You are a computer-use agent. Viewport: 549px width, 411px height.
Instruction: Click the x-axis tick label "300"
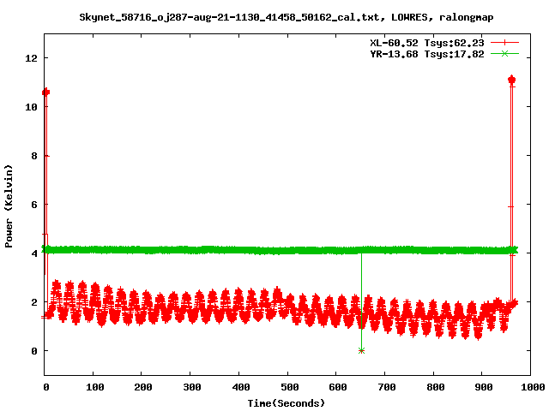(x=192, y=387)
